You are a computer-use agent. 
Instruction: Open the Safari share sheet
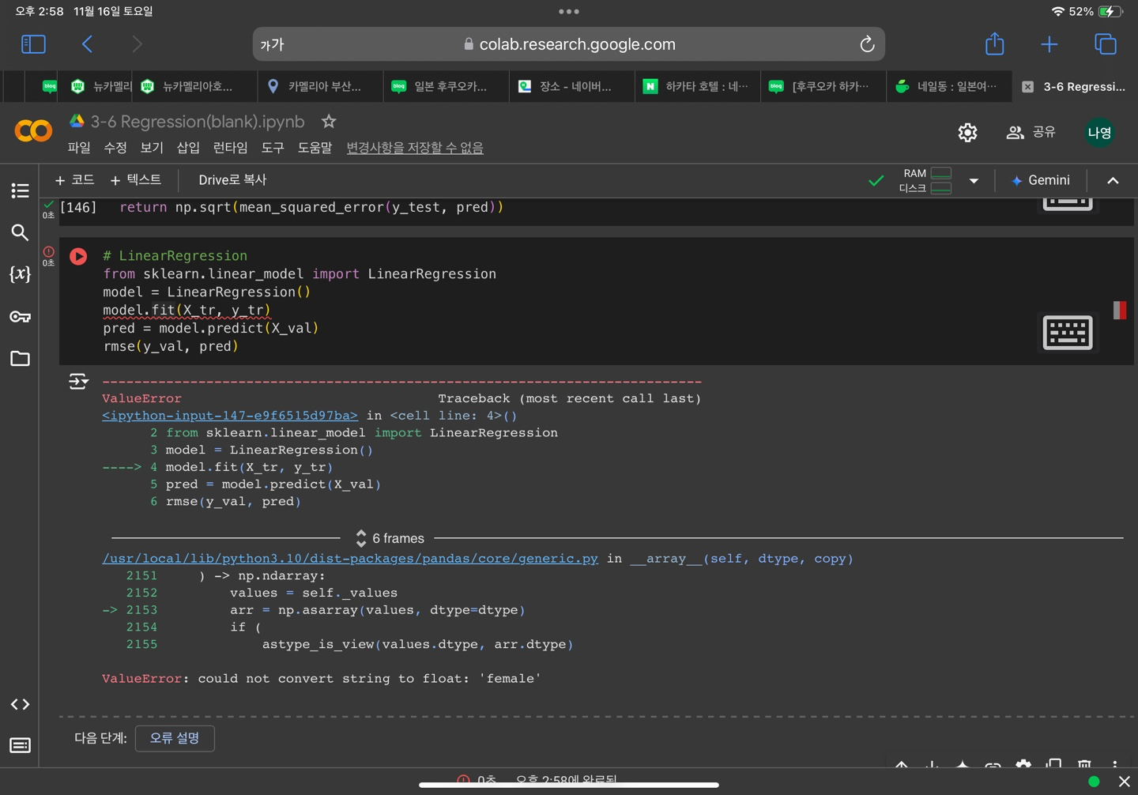point(994,43)
